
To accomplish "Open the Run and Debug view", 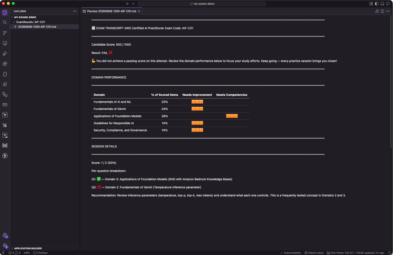I will pyautogui.click(x=5, y=54).
